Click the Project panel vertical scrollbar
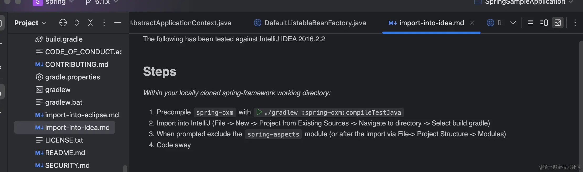The height and width of the screenshot is (172, 583). click(125, 168)
